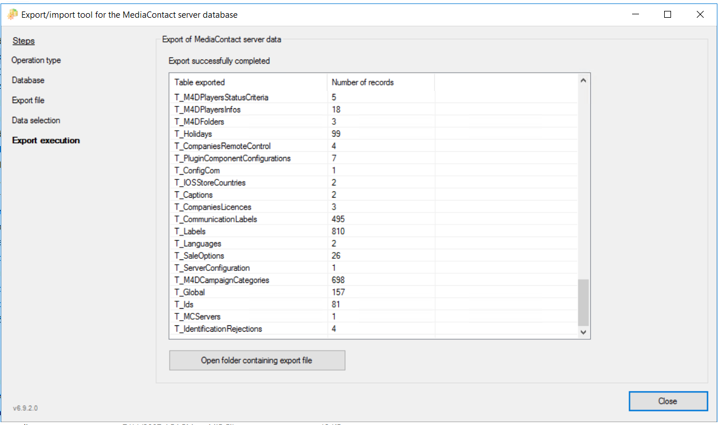Click the Export successfully completed message
The height and width of the screenshot is (425, 722).
click(x=219, y=61)
